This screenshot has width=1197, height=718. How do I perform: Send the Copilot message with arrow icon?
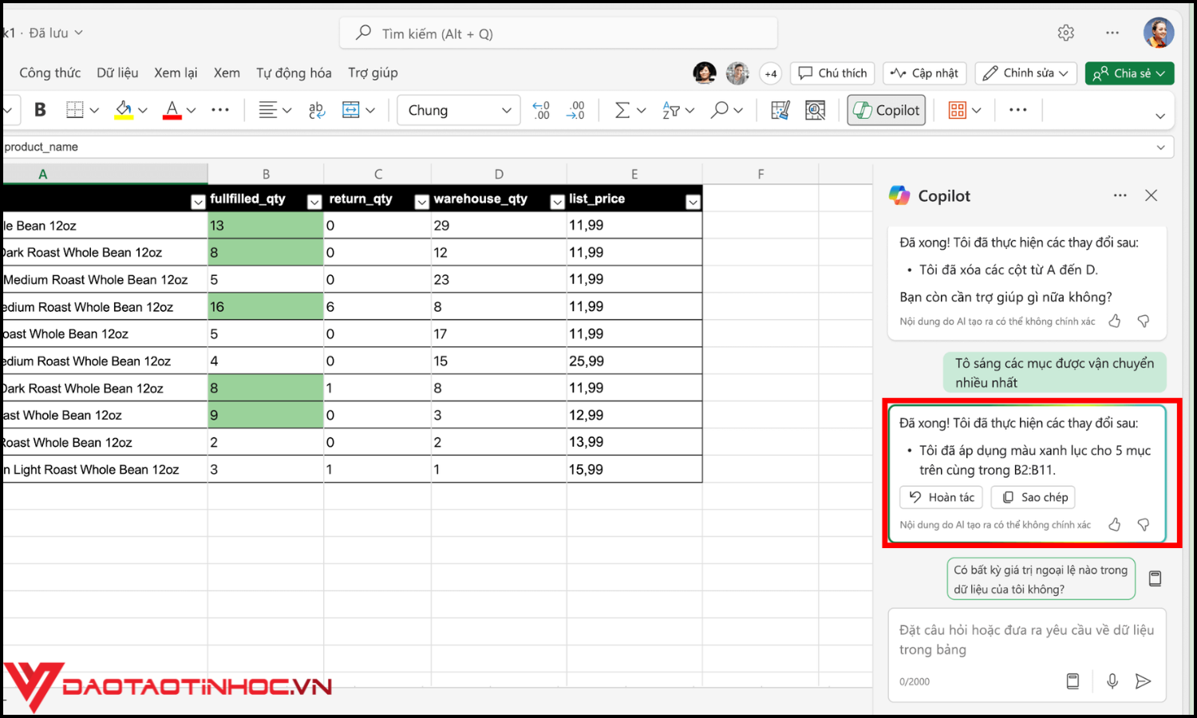click(x=1143, y=681)
